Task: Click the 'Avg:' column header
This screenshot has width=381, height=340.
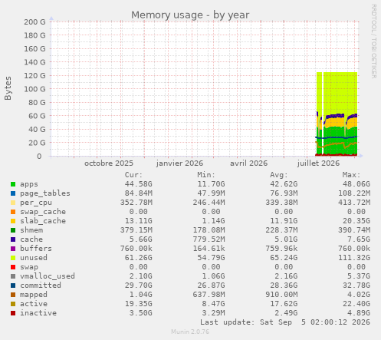Action: 279,175
